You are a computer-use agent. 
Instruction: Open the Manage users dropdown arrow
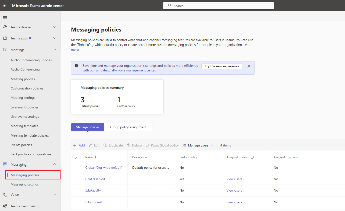[x=212, y=145]
